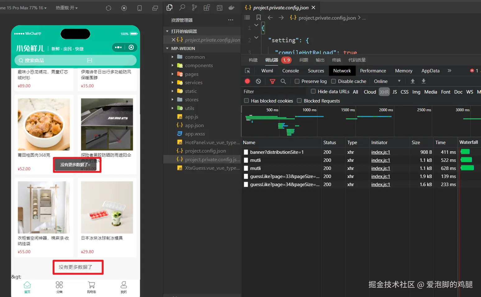Click the editor layout icon beside Extensions
The height and width of the screenshot is (297, 481).
(x=220, y=8)
